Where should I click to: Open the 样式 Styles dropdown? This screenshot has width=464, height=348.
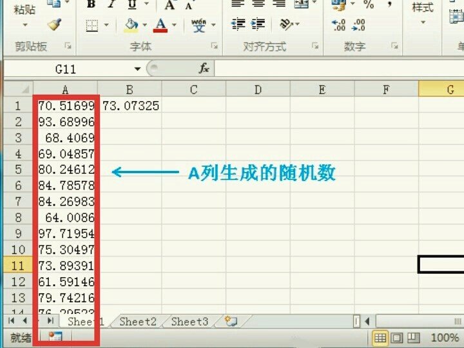(x=423, y=23)
